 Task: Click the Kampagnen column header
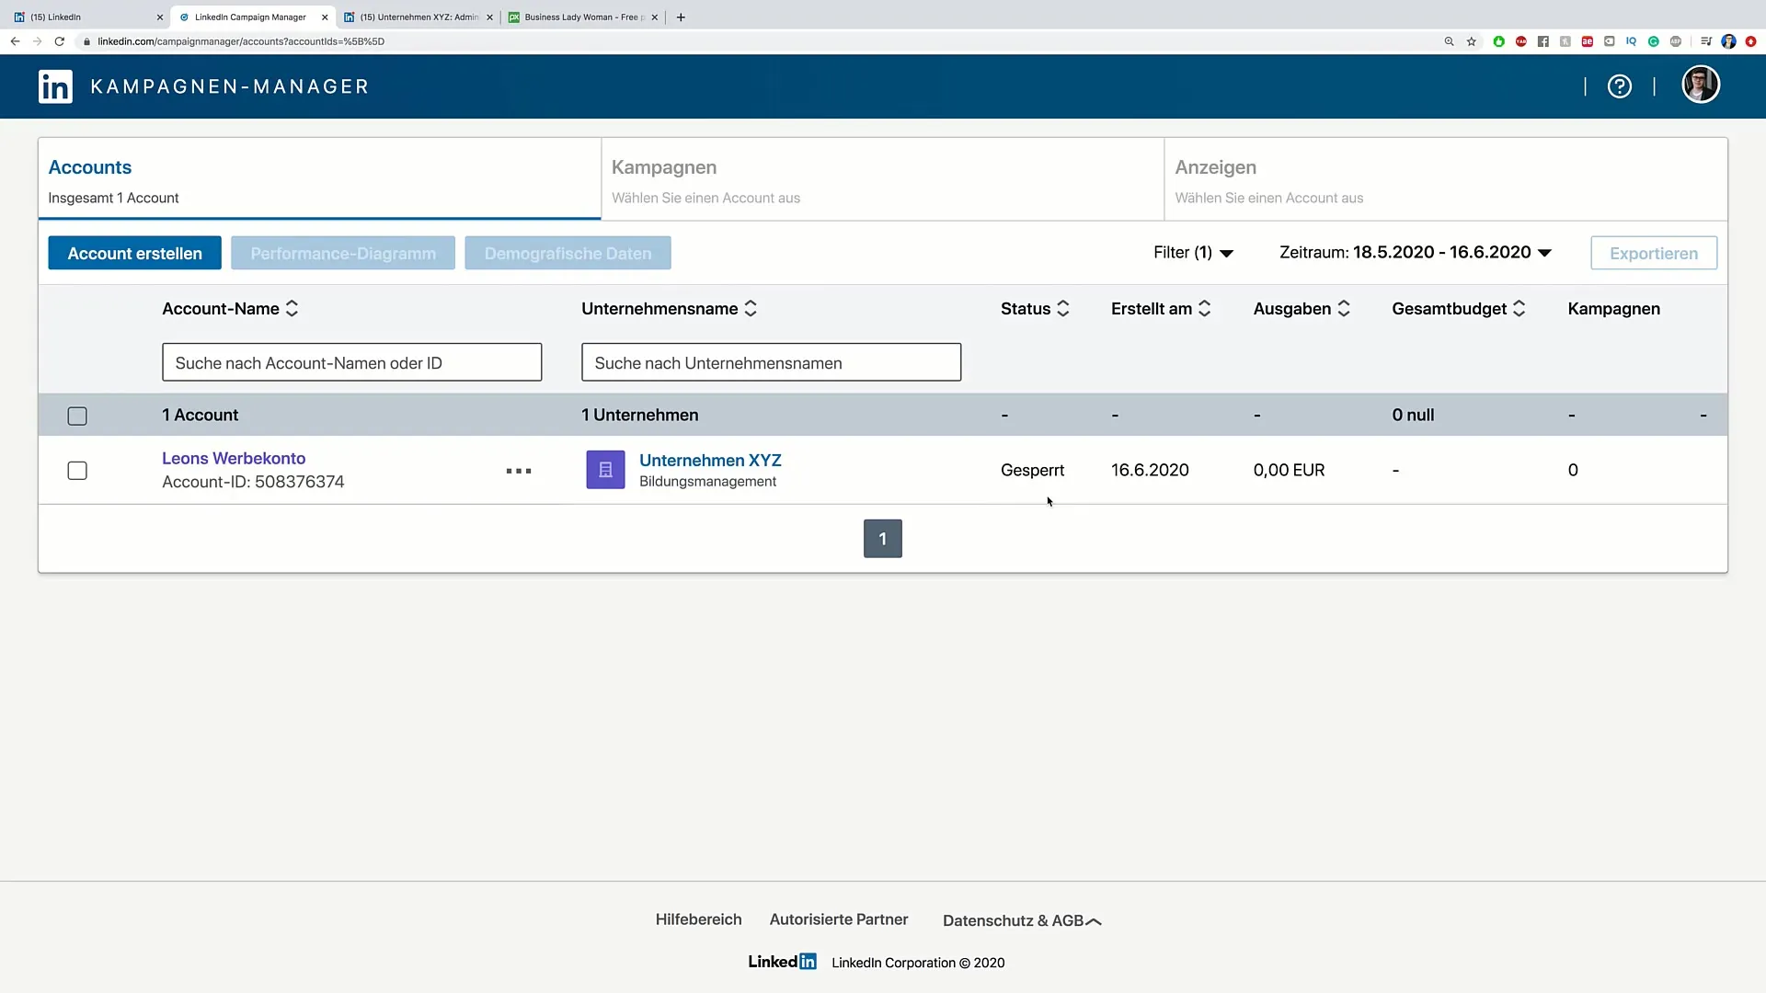coord(1613,309)
